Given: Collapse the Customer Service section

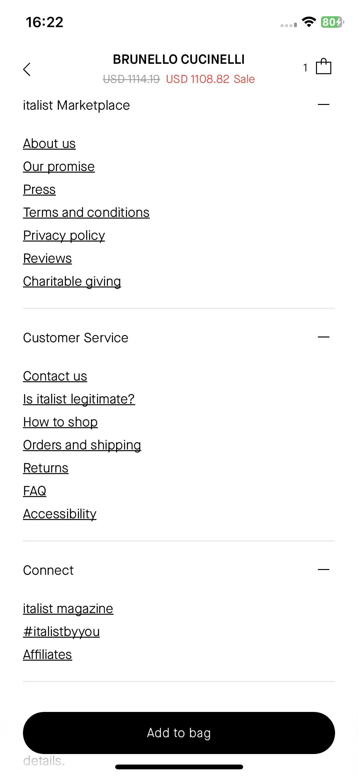Looking at the screenshot, I should (323, 337).
